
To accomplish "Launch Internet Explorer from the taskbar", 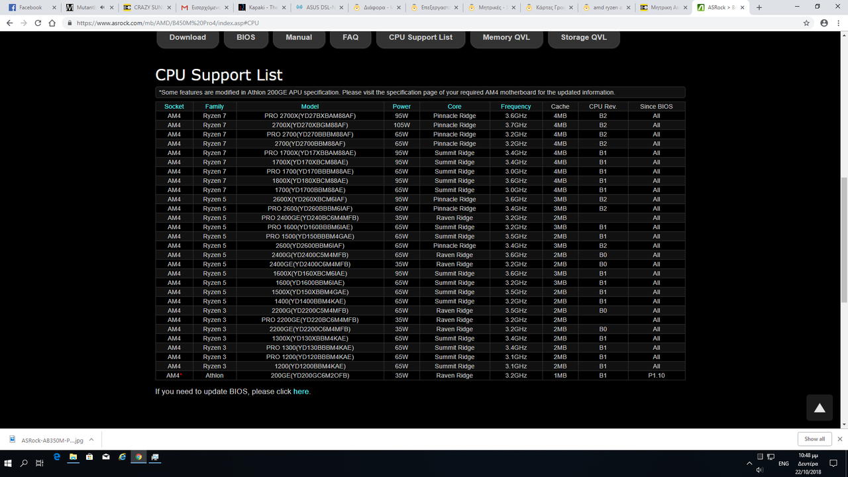I will point(122,457).
